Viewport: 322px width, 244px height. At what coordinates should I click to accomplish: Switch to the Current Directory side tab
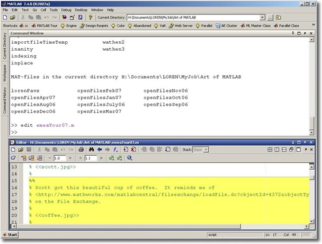pos(4,46)
